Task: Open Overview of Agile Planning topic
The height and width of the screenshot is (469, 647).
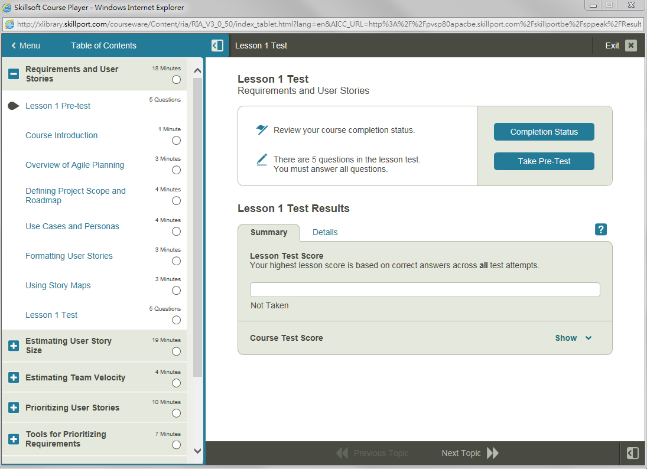Action: coord(74,165)
